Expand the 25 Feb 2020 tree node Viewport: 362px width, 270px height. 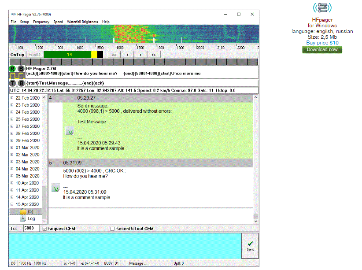(x=12, y=119)
